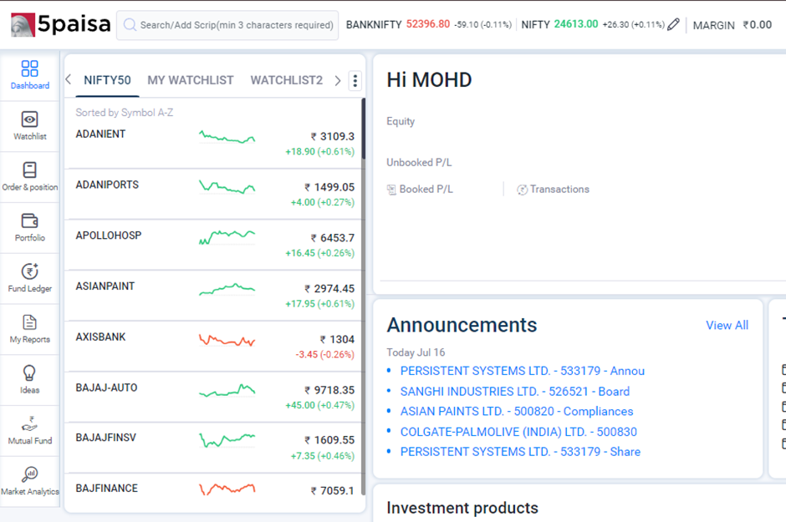Open My Reports document icon
The width and height of the screenshot is (786, 522).
pyautogui.click(x=29, y=322)
